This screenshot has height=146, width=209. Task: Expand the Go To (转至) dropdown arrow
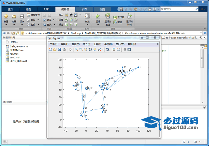[x=53, y=20]
